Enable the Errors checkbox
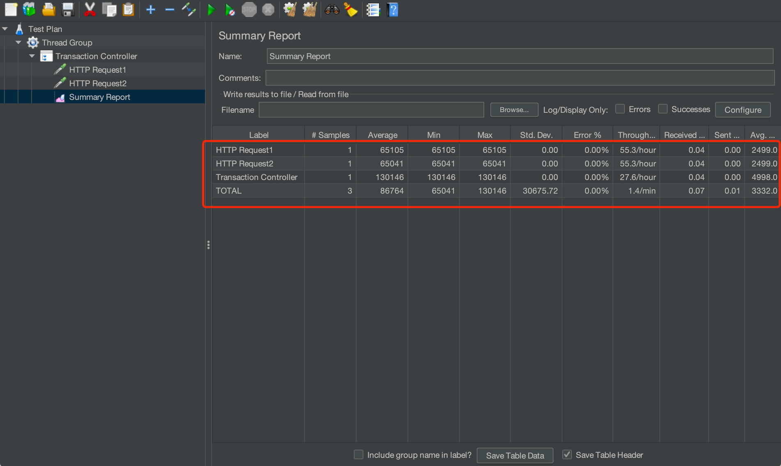Viewport: 781px width, 466px height. 620,109
